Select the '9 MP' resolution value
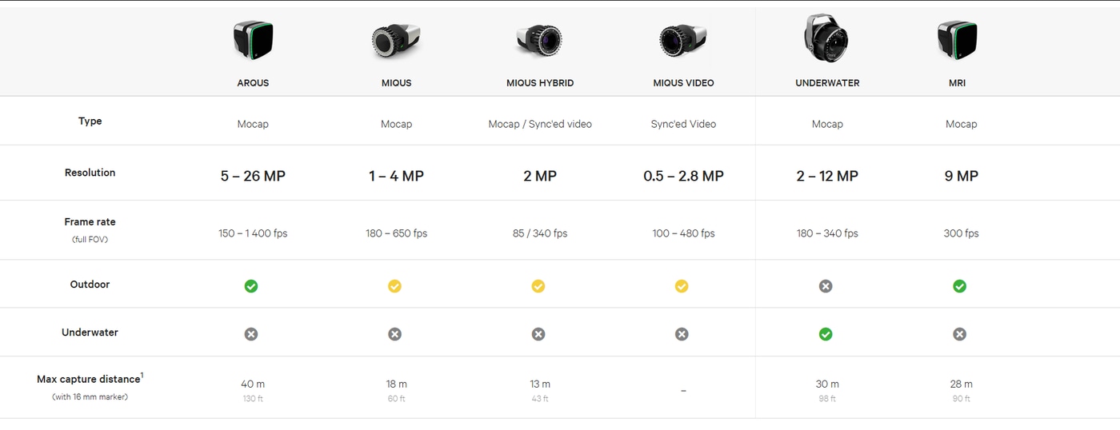Viewport: 1120px width, 430px height. [x=961, y=176]
